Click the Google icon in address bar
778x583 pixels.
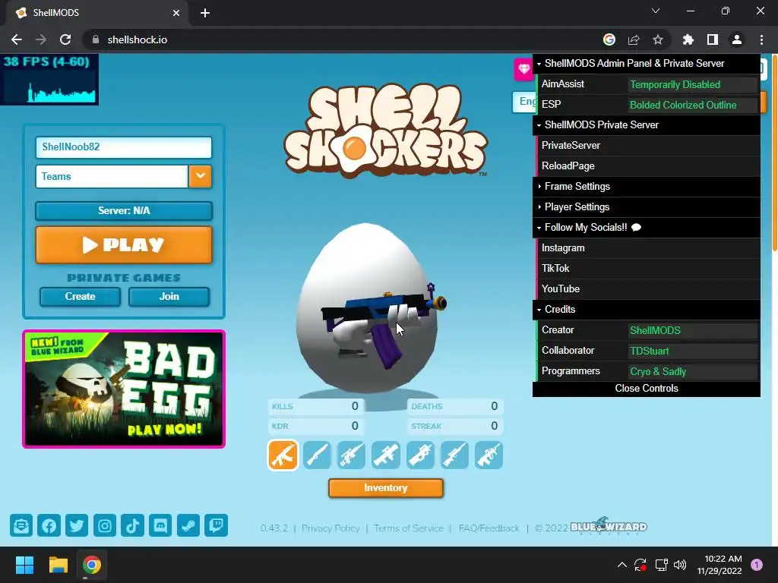609,39
